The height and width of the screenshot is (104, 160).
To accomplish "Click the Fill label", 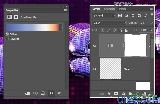I will tap(136, 30).
